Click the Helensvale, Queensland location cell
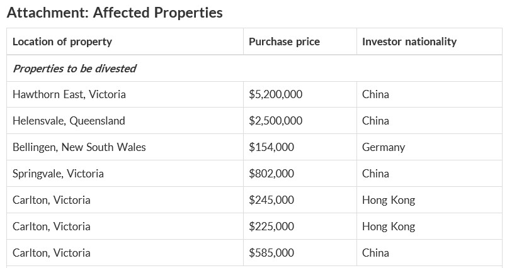Image resolution: width=507 pixels, height=268 pixels. [x=69, y=121]
